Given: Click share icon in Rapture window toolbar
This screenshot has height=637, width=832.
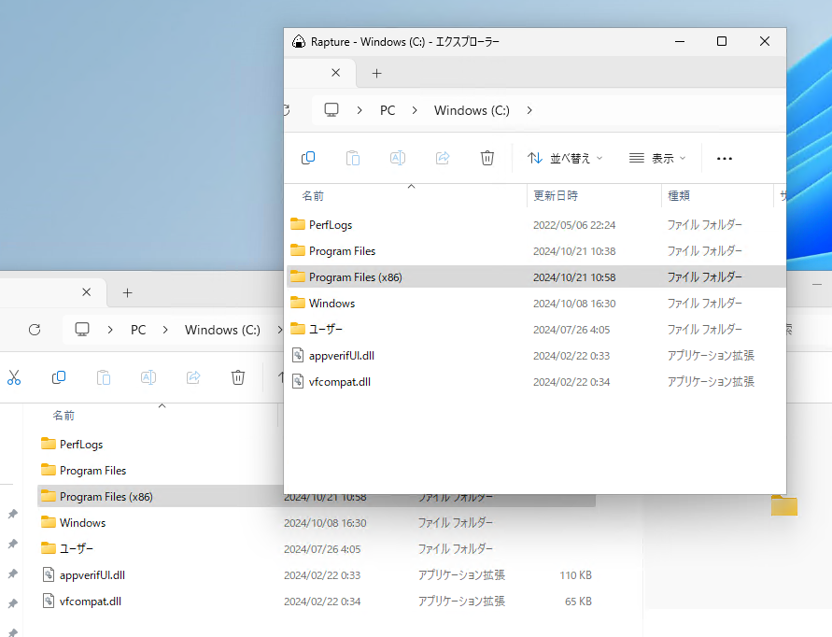Looking at the screenshot, I should click(x=443, y=158).
